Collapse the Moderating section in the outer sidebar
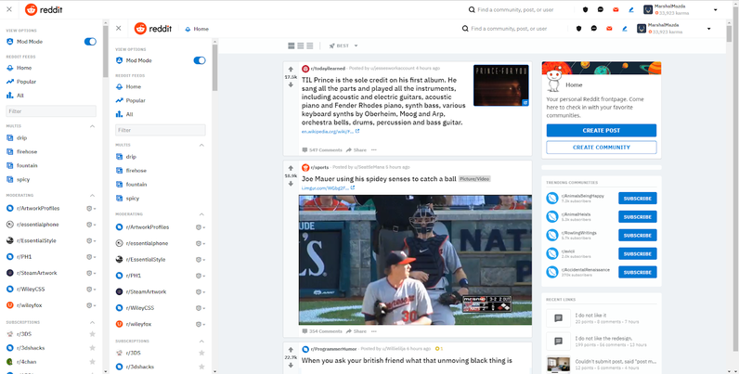739x374 pixels. pyautogui.click(x=93, y=195)
